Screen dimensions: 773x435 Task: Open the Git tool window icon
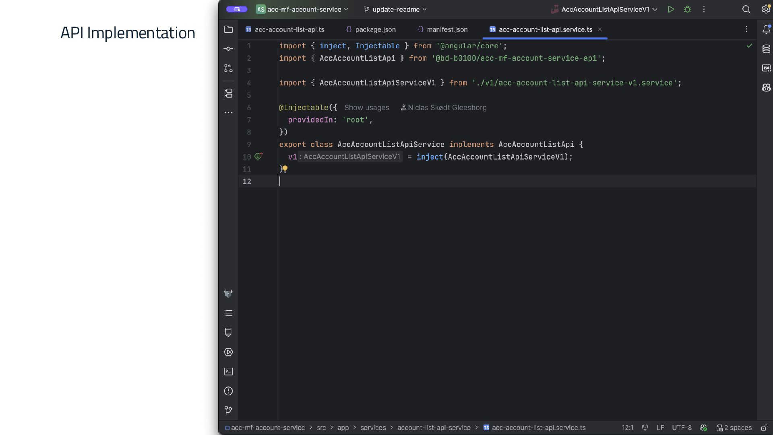point(228,410)
